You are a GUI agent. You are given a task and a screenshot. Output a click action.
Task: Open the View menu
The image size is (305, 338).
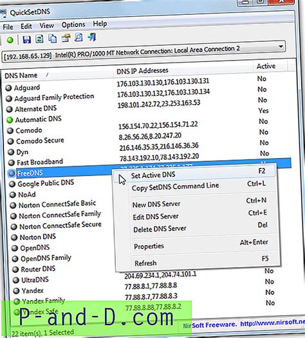click(46, 26)
